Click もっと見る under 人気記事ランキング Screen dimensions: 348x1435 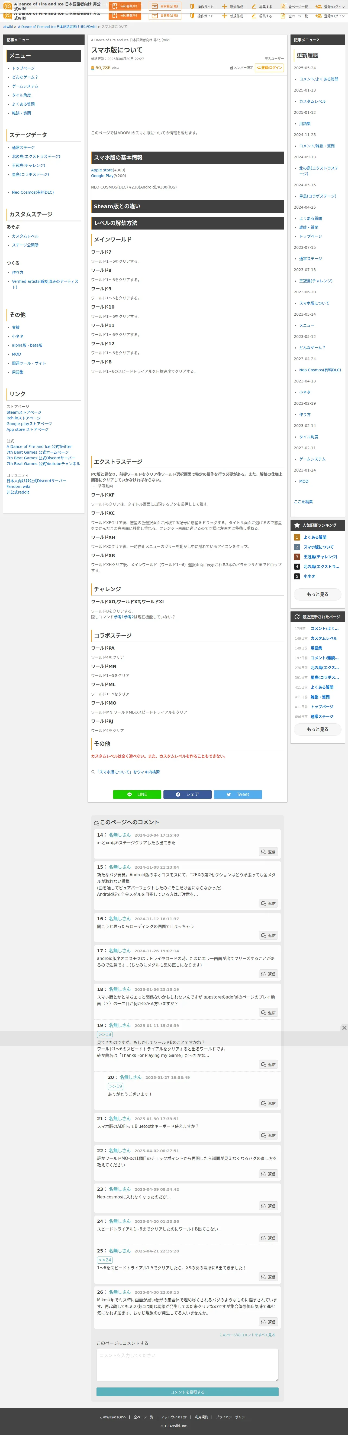pos(317,594)
